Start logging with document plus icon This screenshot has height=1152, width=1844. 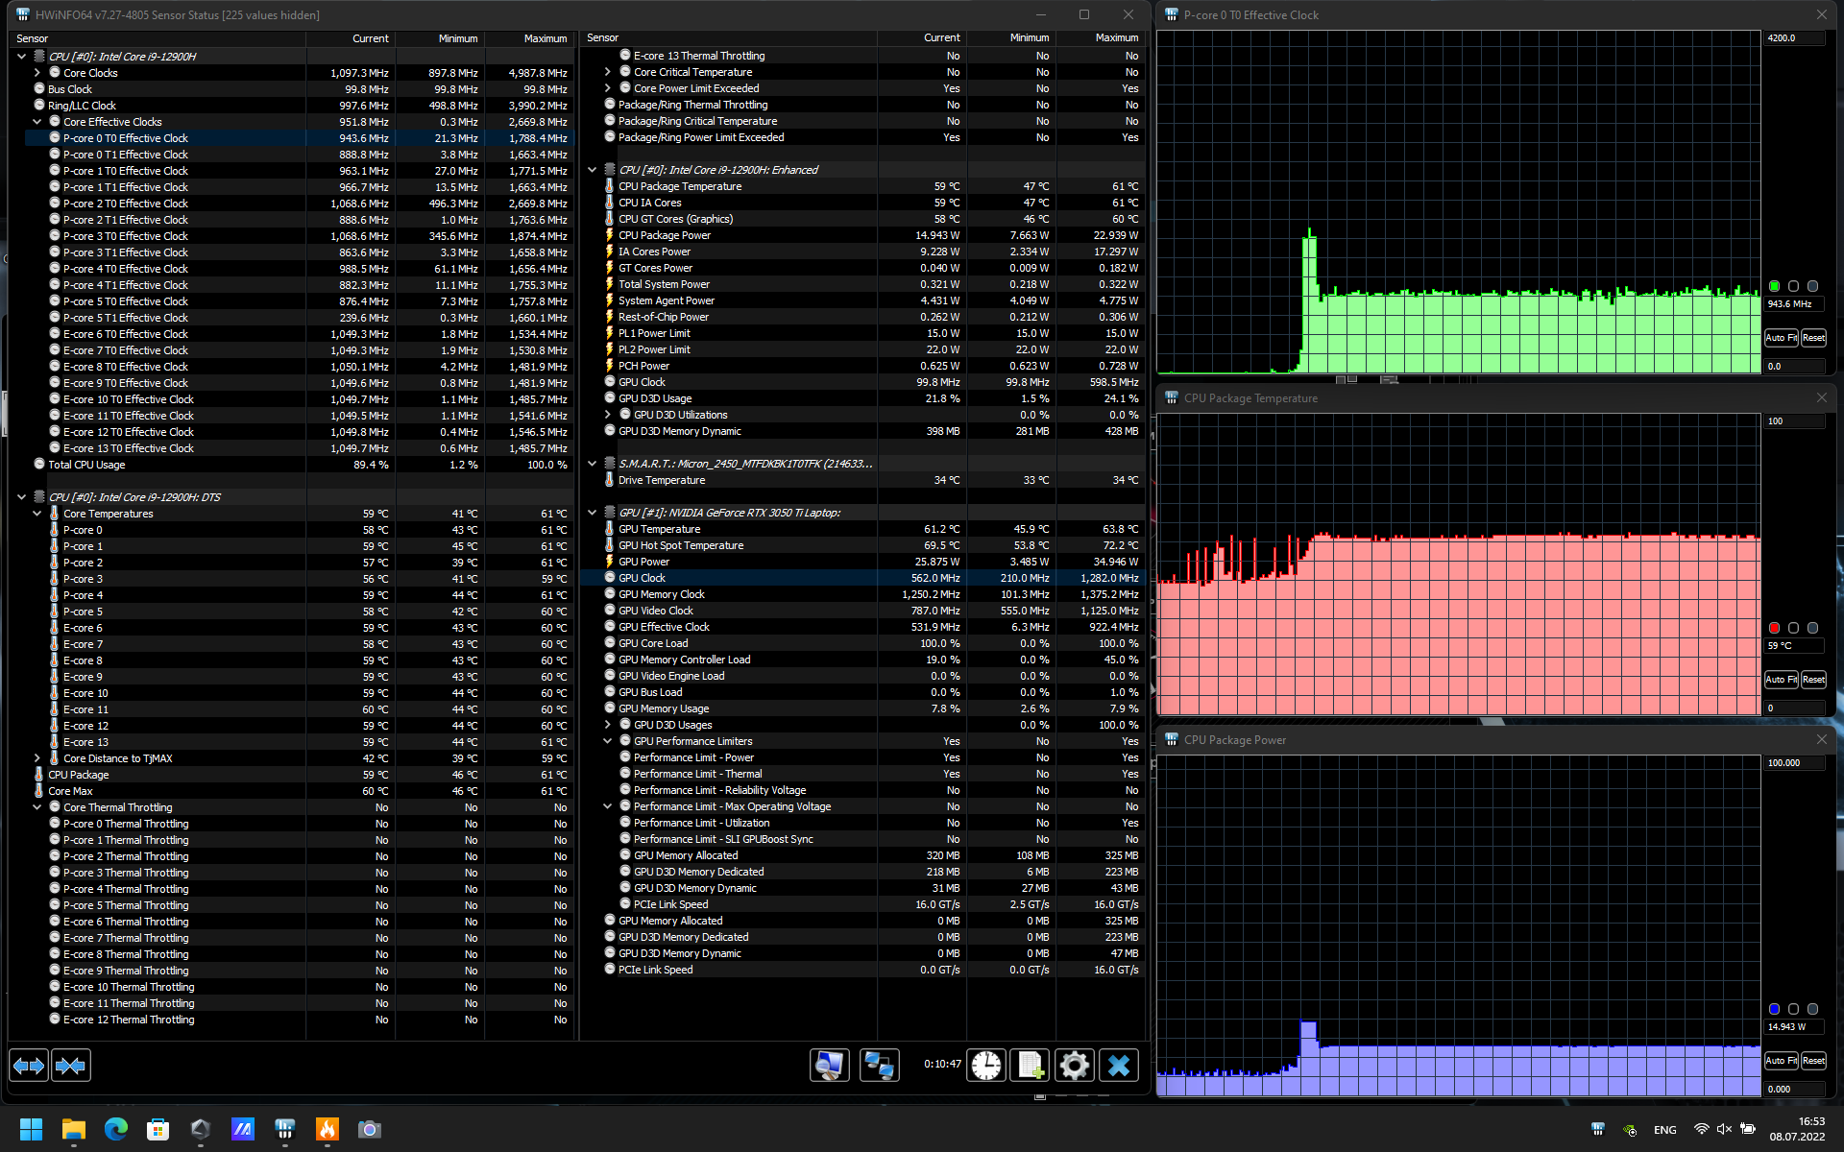pos(1030,1065)
